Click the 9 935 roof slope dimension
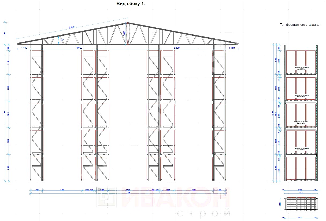 coord(72,27)
